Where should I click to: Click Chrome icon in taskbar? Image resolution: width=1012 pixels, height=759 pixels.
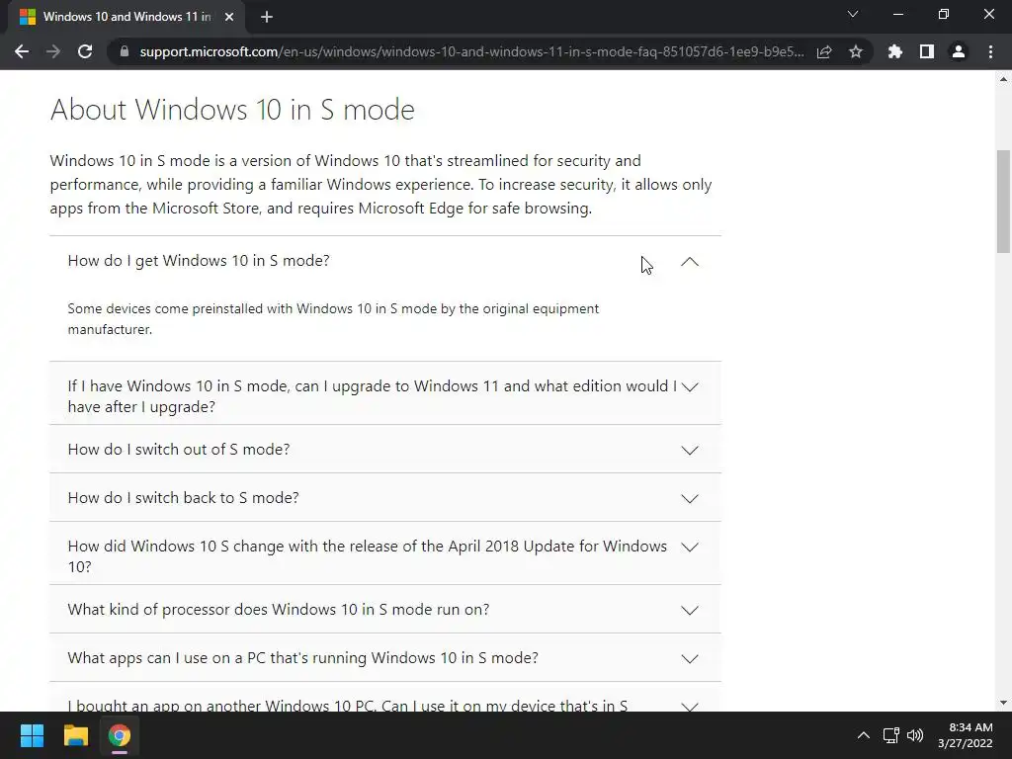tap(120, 735)
